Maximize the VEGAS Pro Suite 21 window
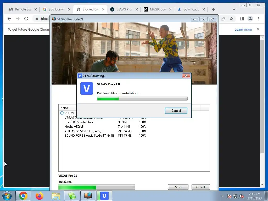268x201 pixels. coord(203,19)
